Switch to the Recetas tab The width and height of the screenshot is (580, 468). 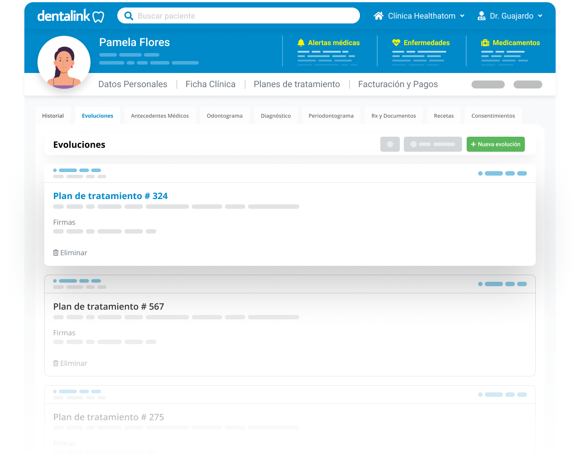[444, 116]
